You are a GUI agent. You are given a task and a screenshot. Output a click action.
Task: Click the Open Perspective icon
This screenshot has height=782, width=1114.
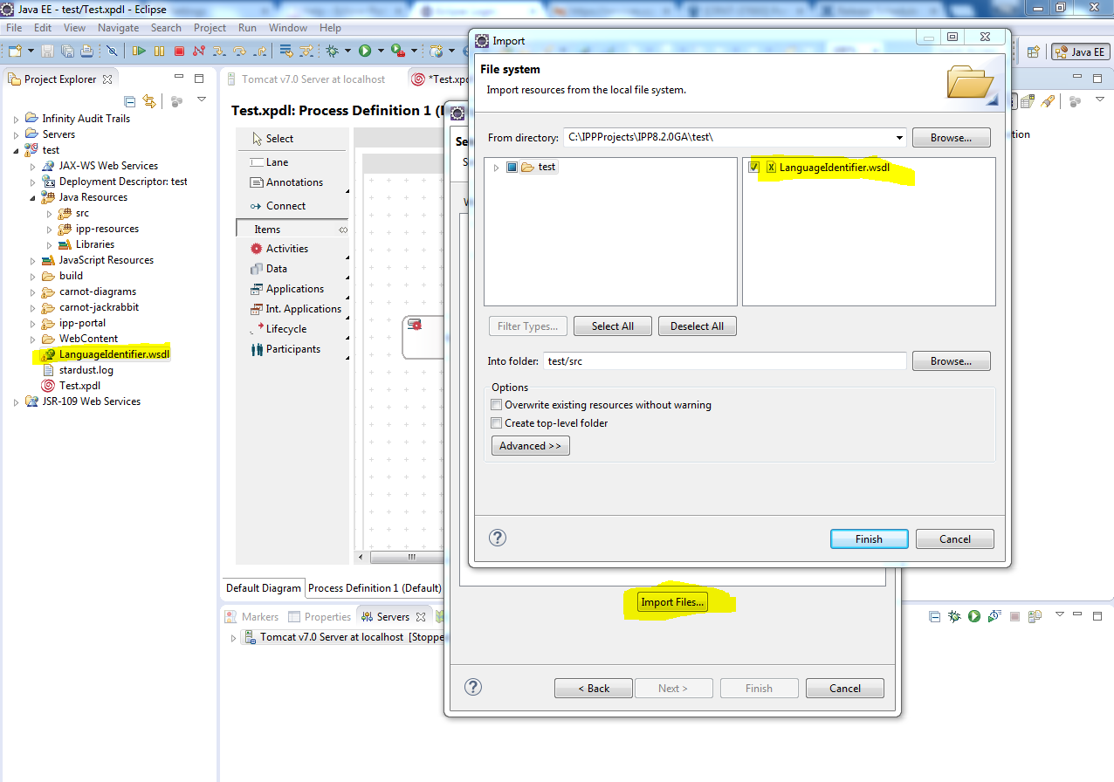(x=1033, y=52)
